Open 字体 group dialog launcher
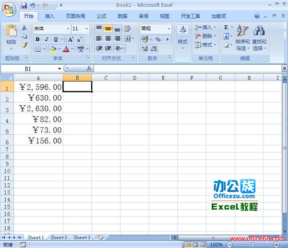The image size is (288, 248). [88, 58]
